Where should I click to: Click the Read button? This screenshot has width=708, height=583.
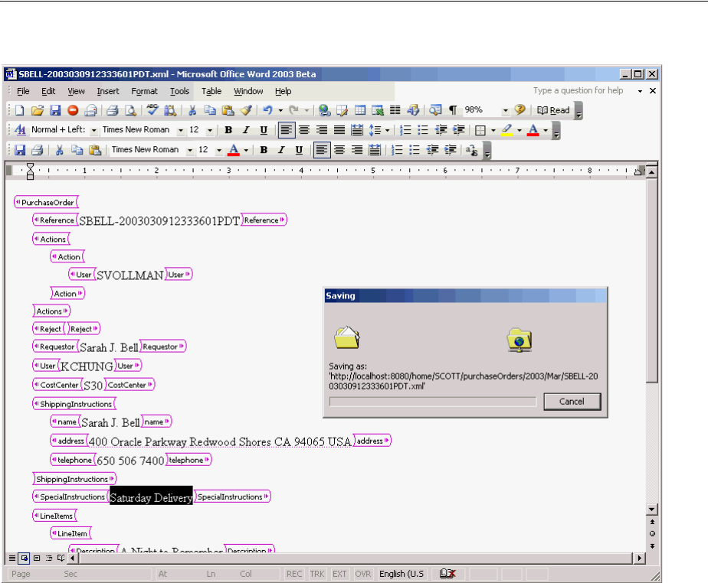click(x=553, y=110)
